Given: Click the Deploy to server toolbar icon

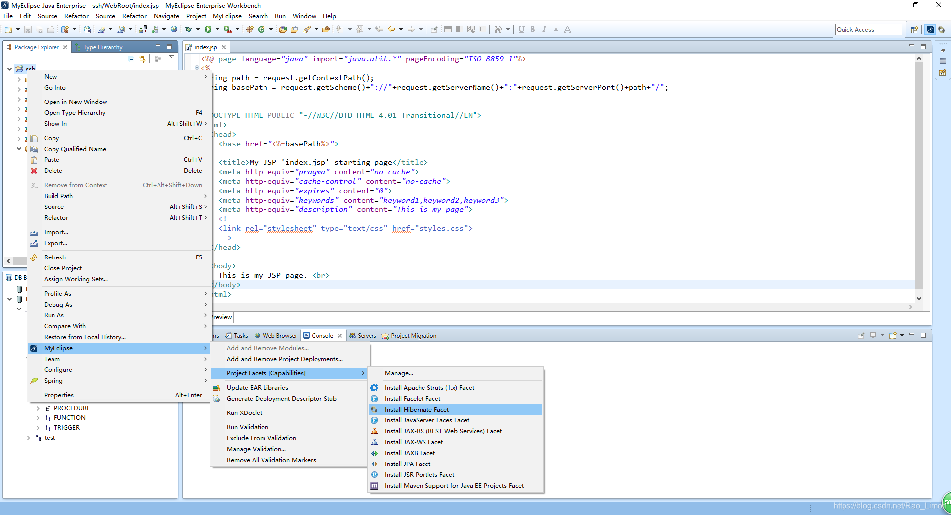Looking at the screenshot, I should click(x=143, y=30).
